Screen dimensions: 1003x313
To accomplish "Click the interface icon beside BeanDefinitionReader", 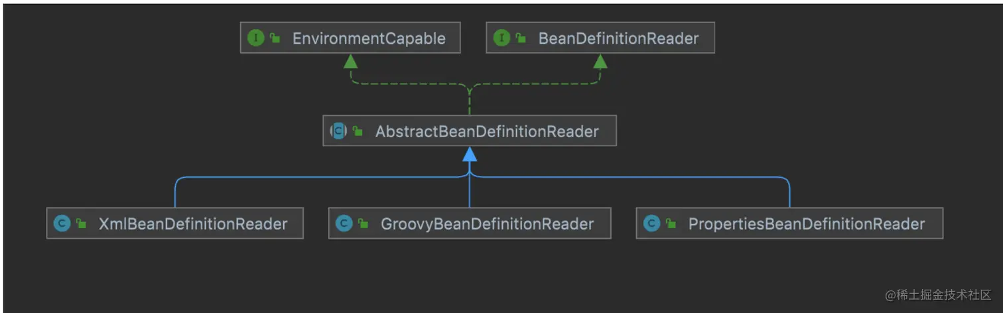I will point(501,38).
